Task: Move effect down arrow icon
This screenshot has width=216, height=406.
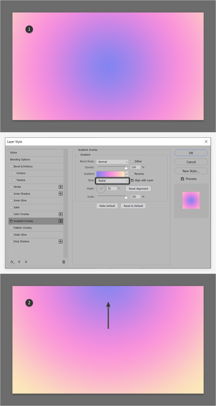Action: coord(26,262)
